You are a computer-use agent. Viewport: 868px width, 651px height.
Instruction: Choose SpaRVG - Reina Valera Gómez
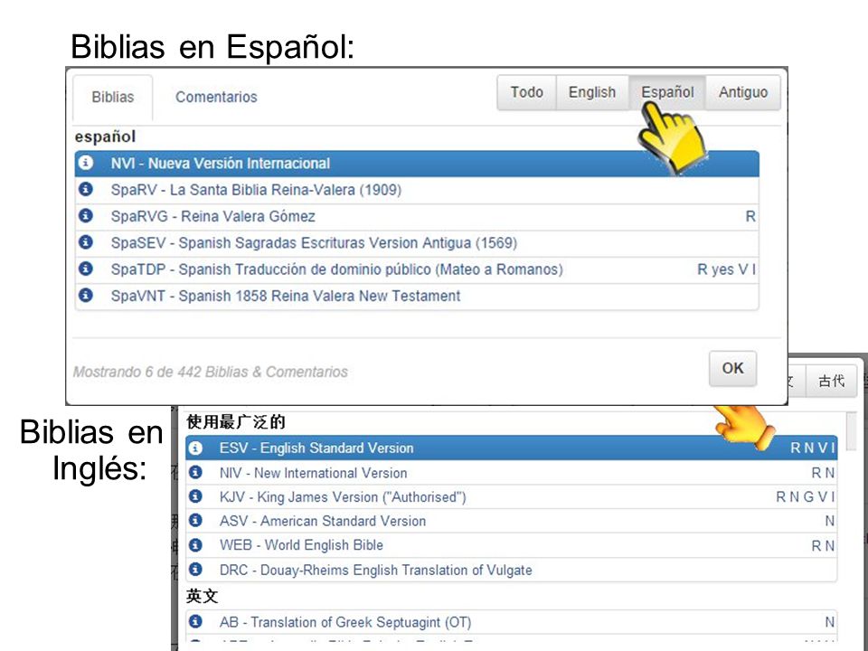[417, 216]
